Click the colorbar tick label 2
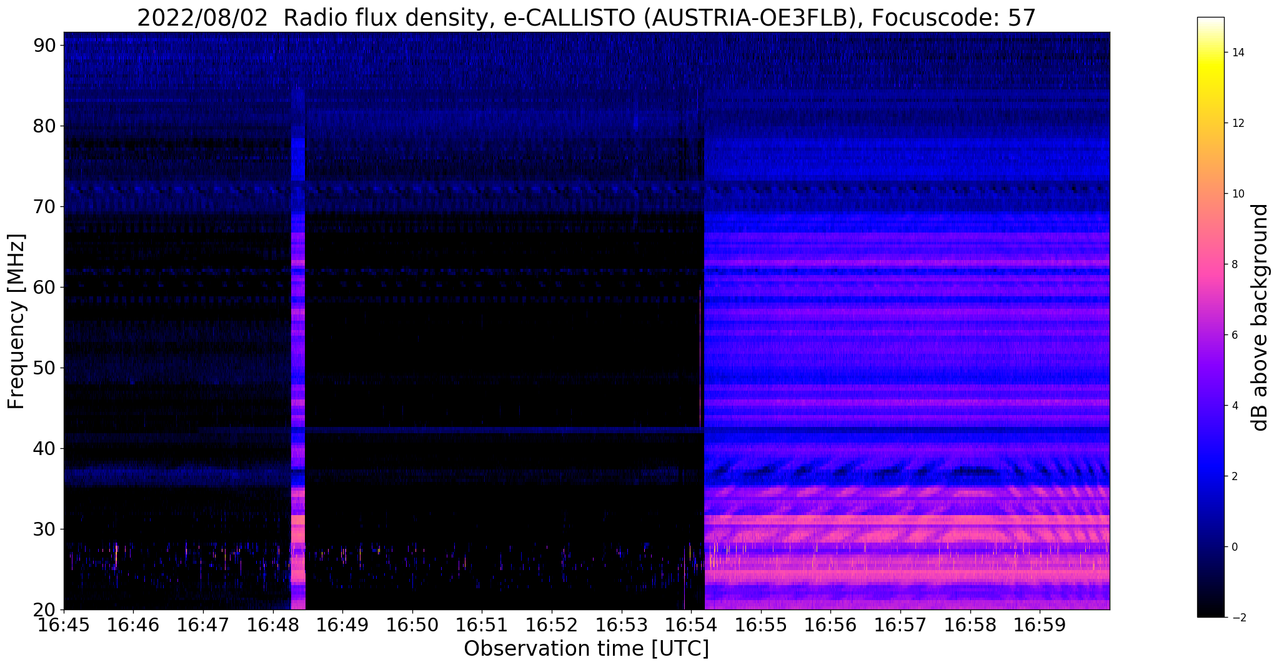The height and width of the screenshot is (667, 1279). [1233, 476]
